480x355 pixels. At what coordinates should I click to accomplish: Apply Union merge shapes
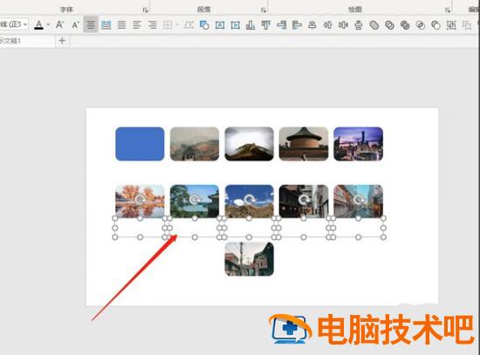pyautogui.click(x=374, y=24)
